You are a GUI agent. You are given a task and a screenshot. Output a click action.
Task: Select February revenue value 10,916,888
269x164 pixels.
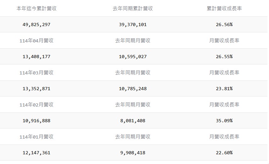[x=37, y=121]
